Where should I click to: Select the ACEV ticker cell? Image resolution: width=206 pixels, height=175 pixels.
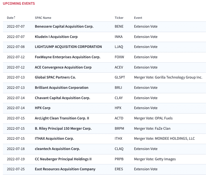pyautogui.click(x=119, y=67)
